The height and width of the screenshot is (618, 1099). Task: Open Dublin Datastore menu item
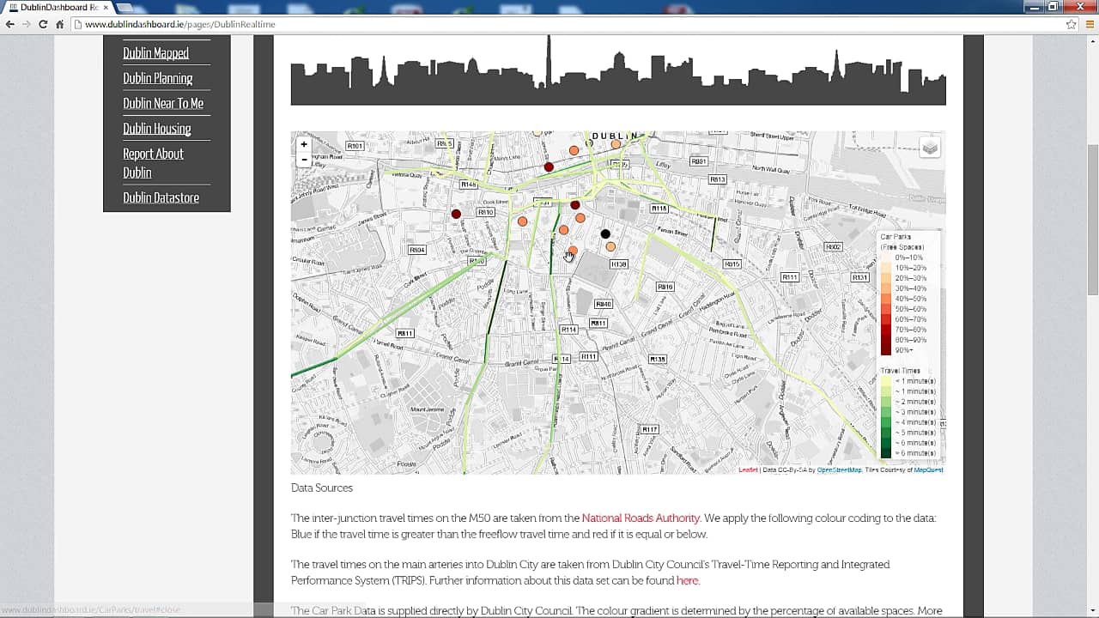pyautogui.click(x=161, y=197)
